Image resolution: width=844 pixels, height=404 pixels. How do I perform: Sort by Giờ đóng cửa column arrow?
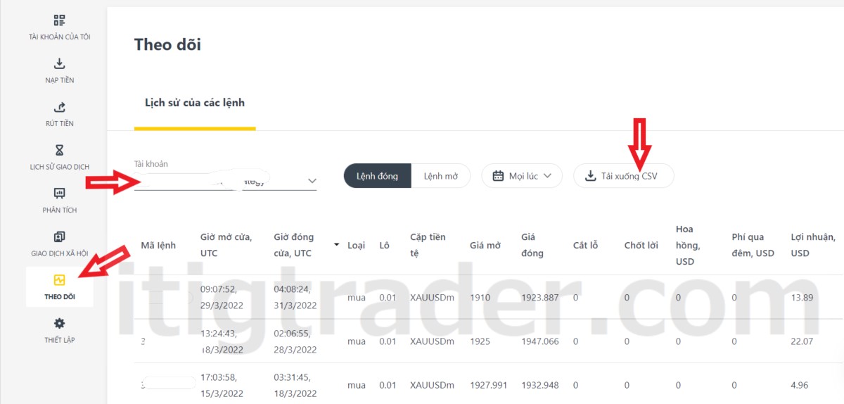click(x=336, y=245)
